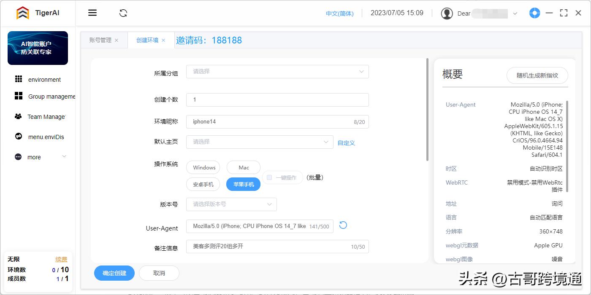Click the refresh icon in the top toolbar
Viewport: 591px width, 295px height.
123,13
